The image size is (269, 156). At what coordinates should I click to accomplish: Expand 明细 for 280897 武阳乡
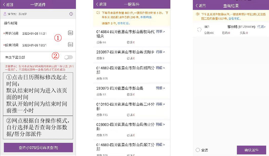pos(160,52)
